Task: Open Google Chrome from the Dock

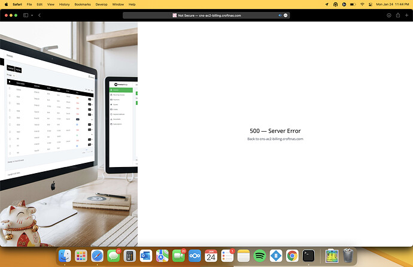Action: (292, 256)
